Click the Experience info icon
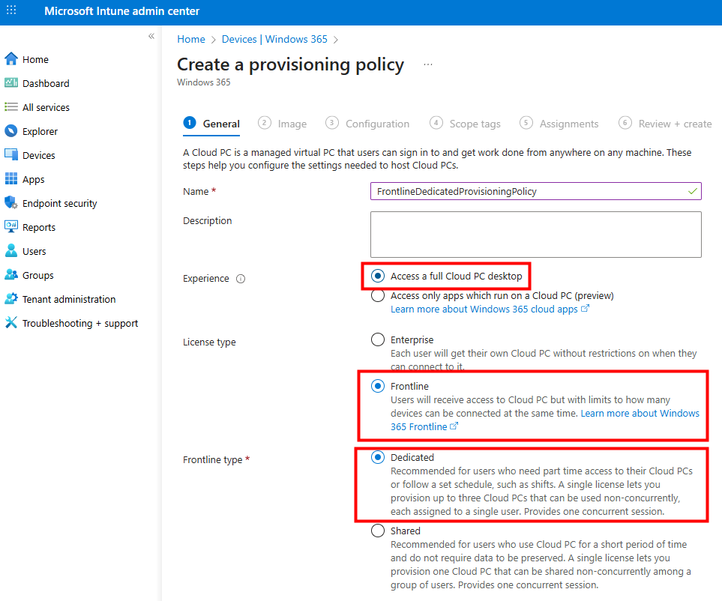This screenshot has width=722, height=601. (x=241, y=279)
